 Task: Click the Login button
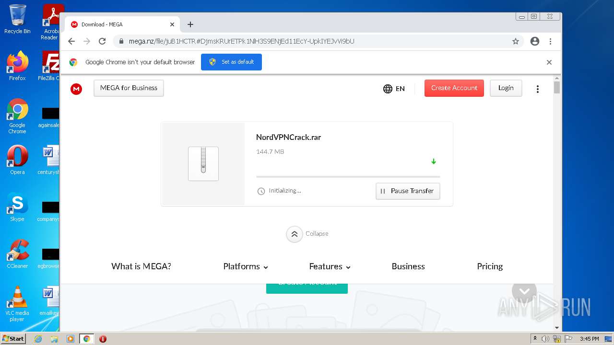[x=506, y=88]
